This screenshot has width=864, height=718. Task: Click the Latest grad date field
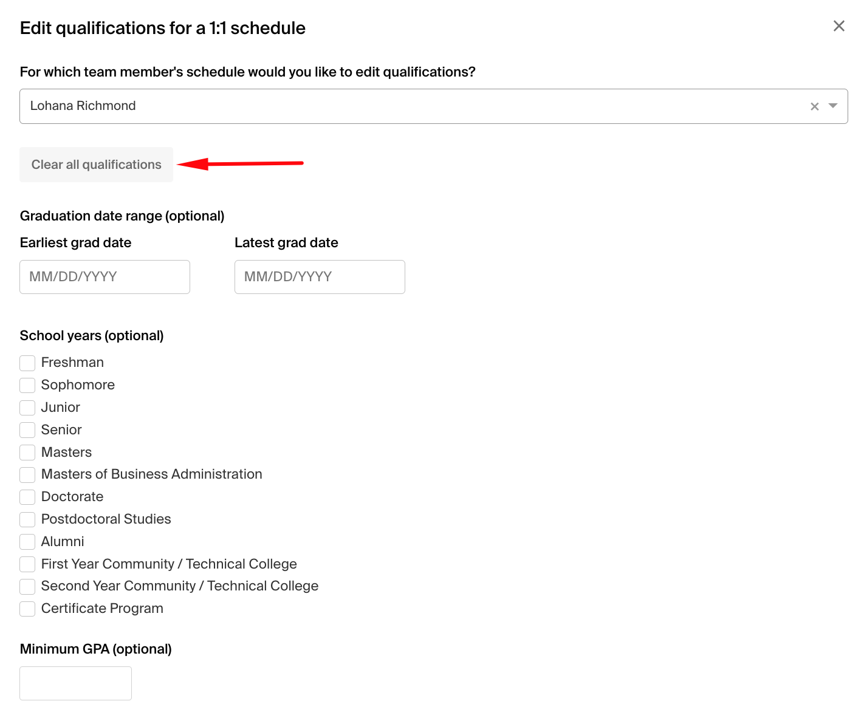[x=320, y=276]
